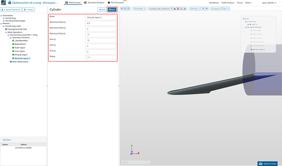Open the sjesu_rajendra user account dropdown

pyautogui.click(x=269, y=3)
